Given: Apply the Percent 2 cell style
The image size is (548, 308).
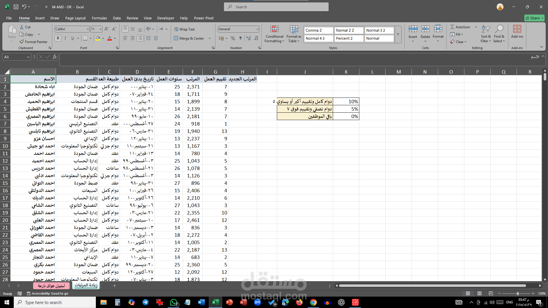Looking at the screenshot, I should pyautogui.click(x=349, y=38).
